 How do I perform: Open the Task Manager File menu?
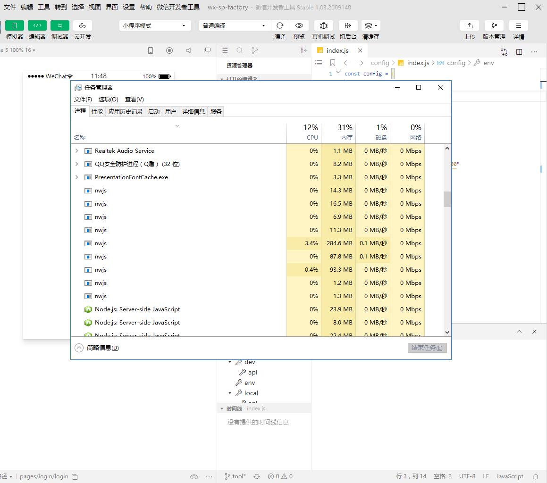tap(83, 100)
